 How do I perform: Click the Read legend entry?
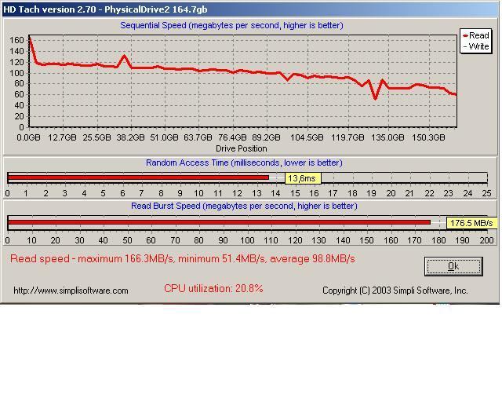476,35
